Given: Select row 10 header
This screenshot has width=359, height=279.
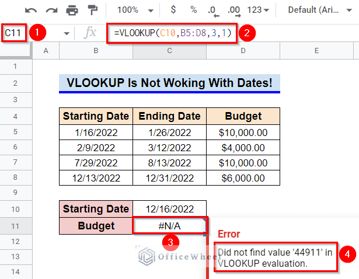Looking at the screenshot, I should [15, 209].
